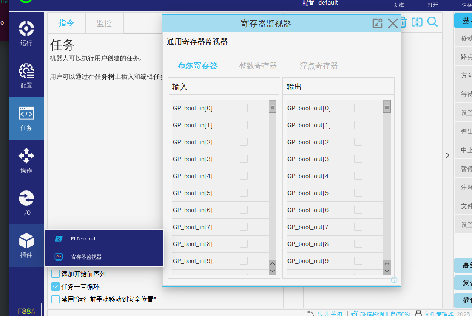Uncheck the 任务一直循环 checkbox
Viewport: 472px width, 316px height.
[x=55, y=287]
